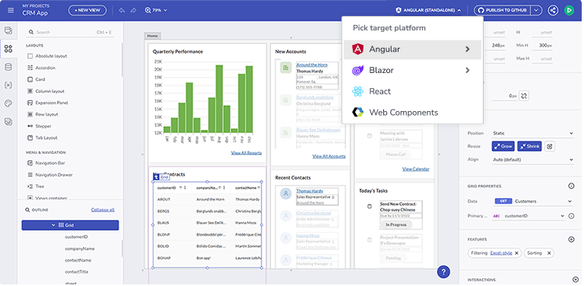Remove the Sorting feature chip
The image size is (584, 286).
tap(549, 253)
